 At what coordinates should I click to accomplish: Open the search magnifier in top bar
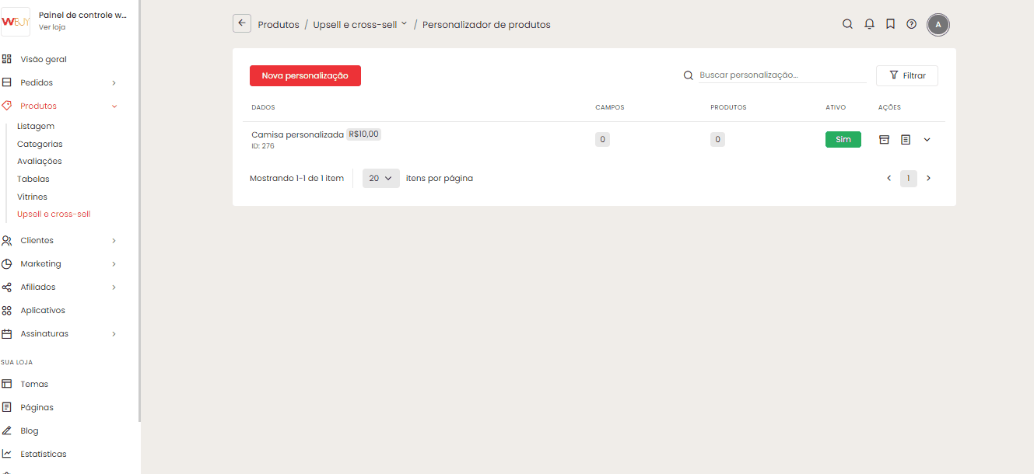(x=847, y=24)
